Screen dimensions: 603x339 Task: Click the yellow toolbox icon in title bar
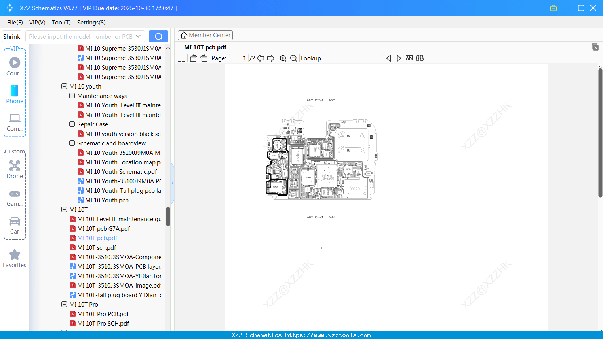point(554,8)
